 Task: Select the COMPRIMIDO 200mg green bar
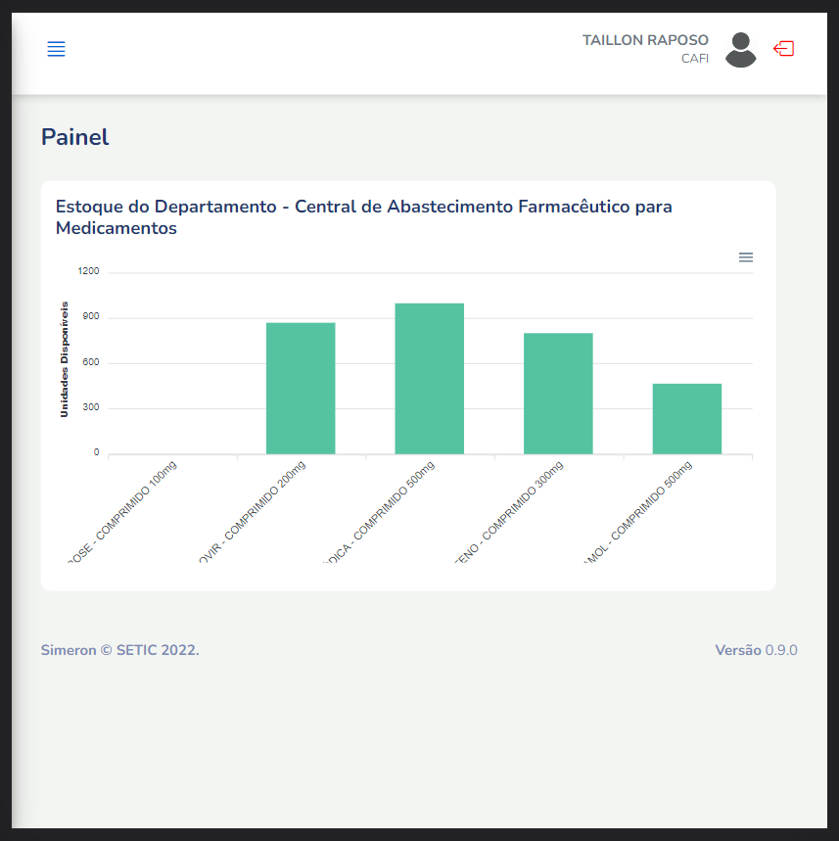[x=301, y=389]
